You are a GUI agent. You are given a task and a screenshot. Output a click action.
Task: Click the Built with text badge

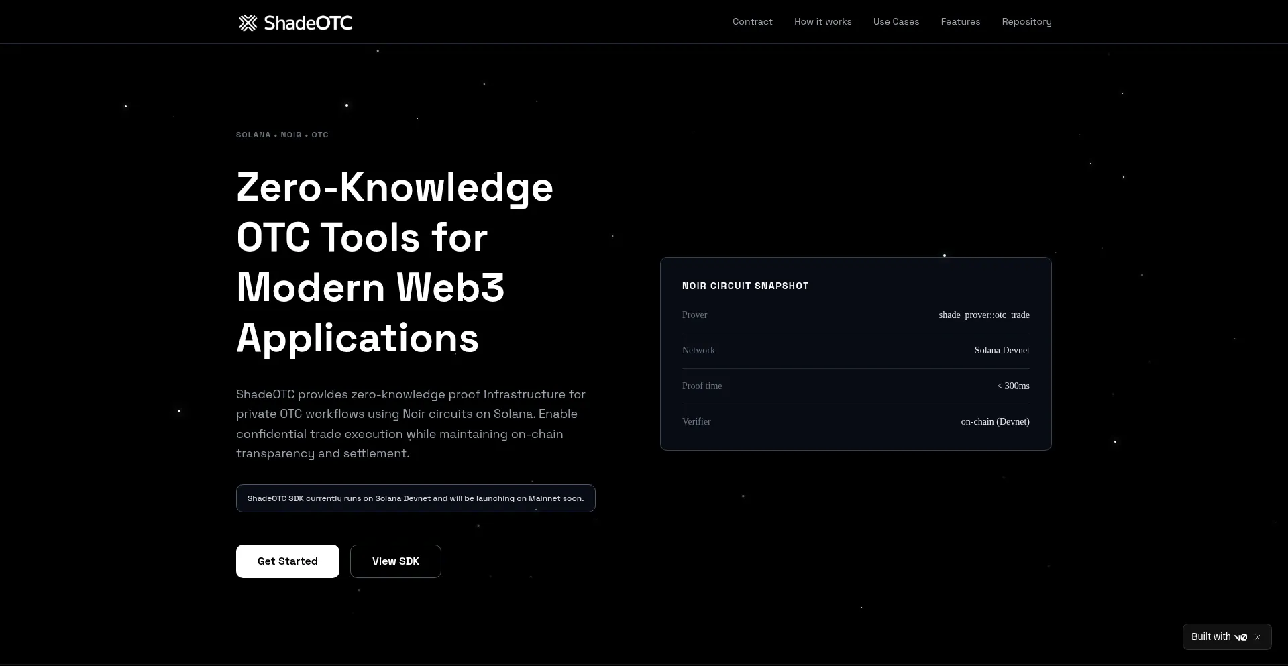[x=1210, y=636]
